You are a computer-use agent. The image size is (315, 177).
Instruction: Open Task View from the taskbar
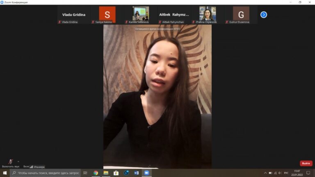click(x=85, y=173)
